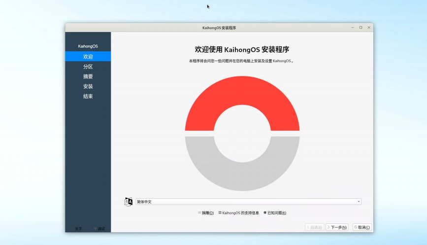Minimize the installer window
This screenshot has width=427, height=245.
point(353,28)
